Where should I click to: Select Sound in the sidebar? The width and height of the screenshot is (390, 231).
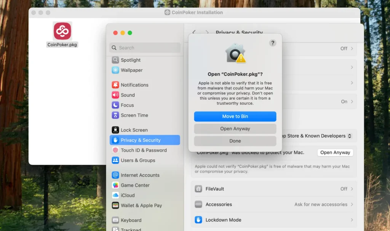point(128,95)
